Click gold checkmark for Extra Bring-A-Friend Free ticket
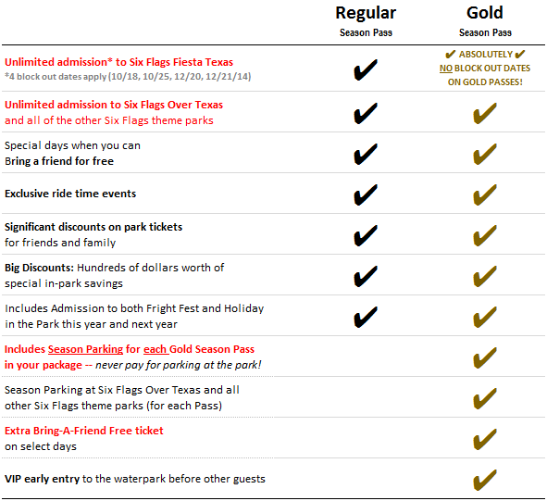This screenshot has height=501, width=547. [485, 439]
